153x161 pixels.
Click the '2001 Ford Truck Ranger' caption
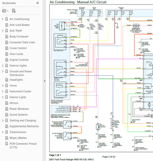tap(71, 159)
